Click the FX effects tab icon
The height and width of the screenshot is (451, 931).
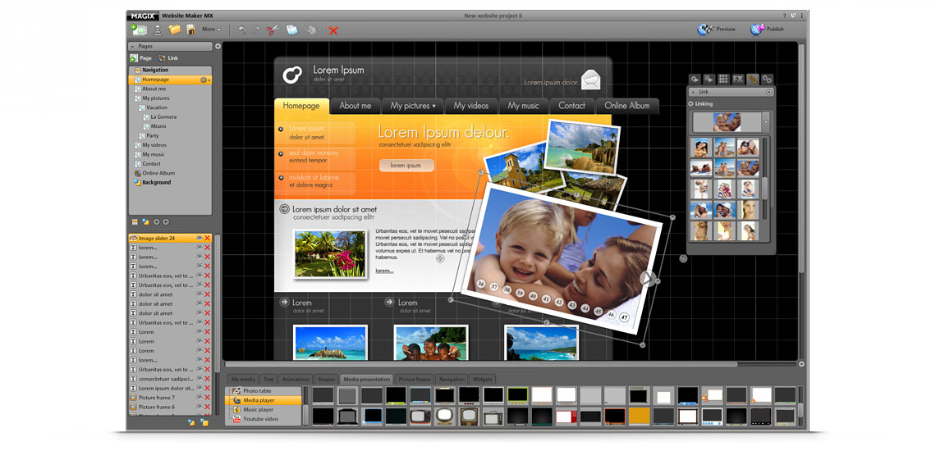[738, 79]
